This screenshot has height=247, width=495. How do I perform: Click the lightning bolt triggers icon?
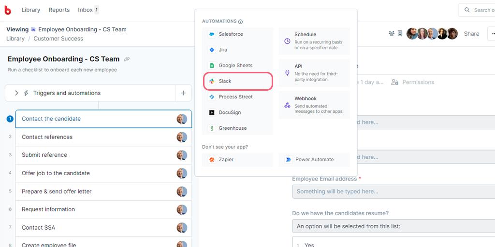[26, 93]
